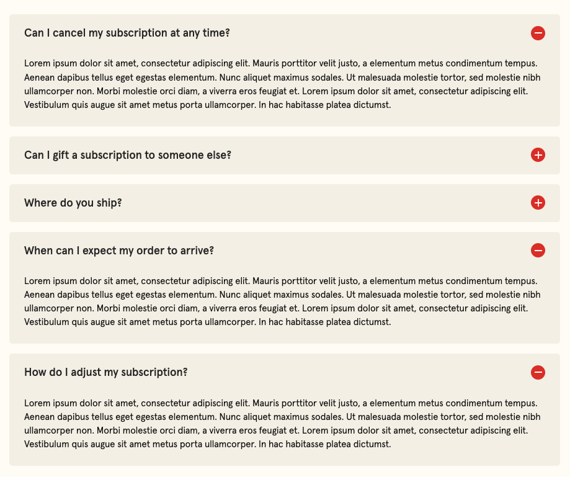
Task: Click the Lorem ipsum text in the last section
Action: tap(282, 424)
